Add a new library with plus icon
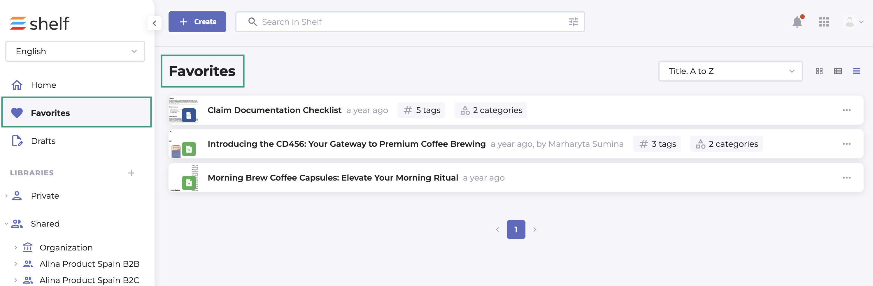Screen dimensions: 873x286 pos(131,173)
